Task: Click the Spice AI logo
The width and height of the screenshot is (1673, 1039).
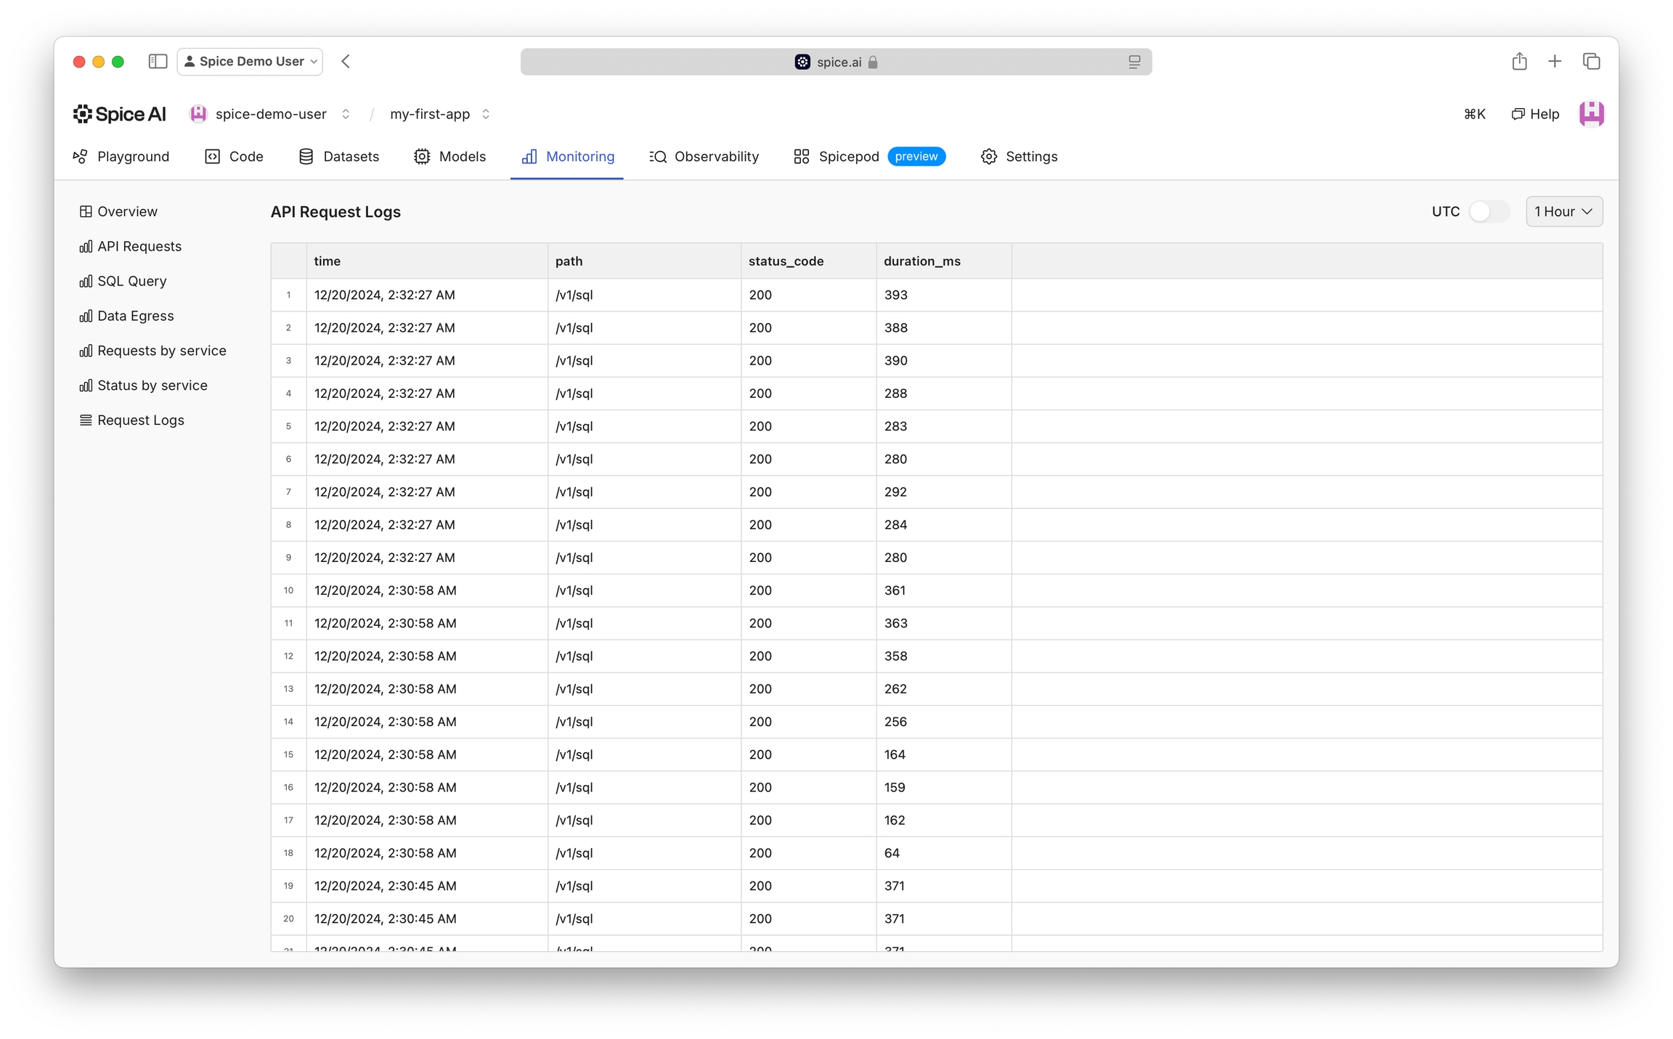Action: coord(120,114)
